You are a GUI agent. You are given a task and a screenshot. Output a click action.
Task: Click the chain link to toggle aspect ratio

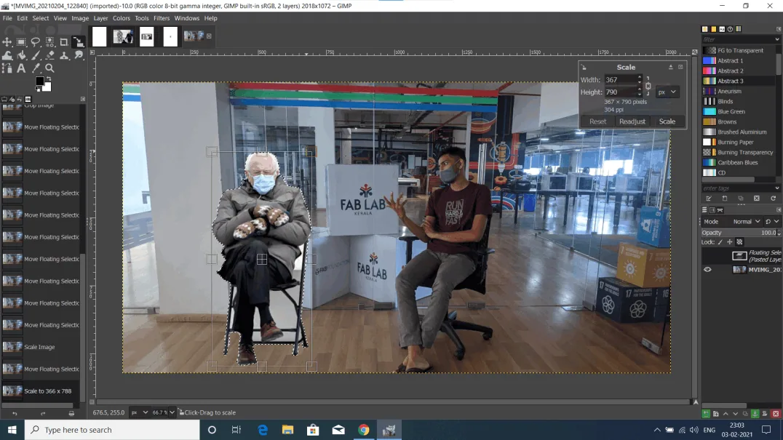pos(648,86)
